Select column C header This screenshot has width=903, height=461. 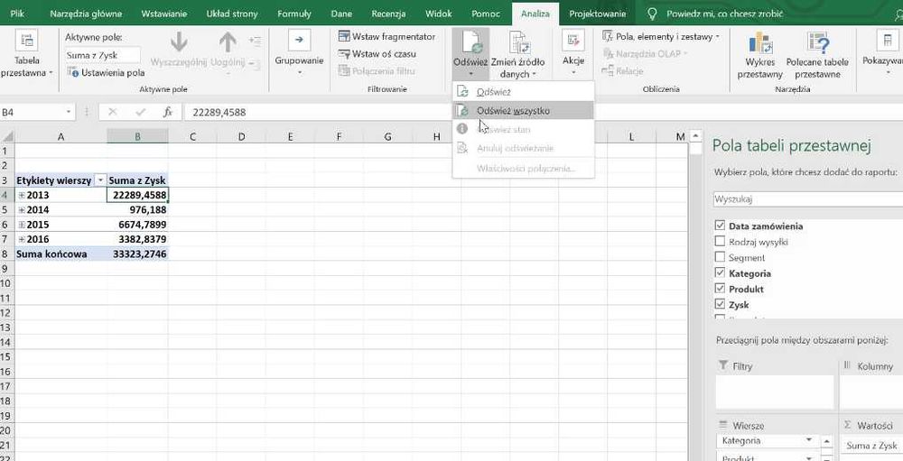coord(192,136)
